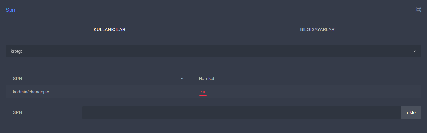Click the ekle button
427x133 pixels.
[x=411, y=113]
